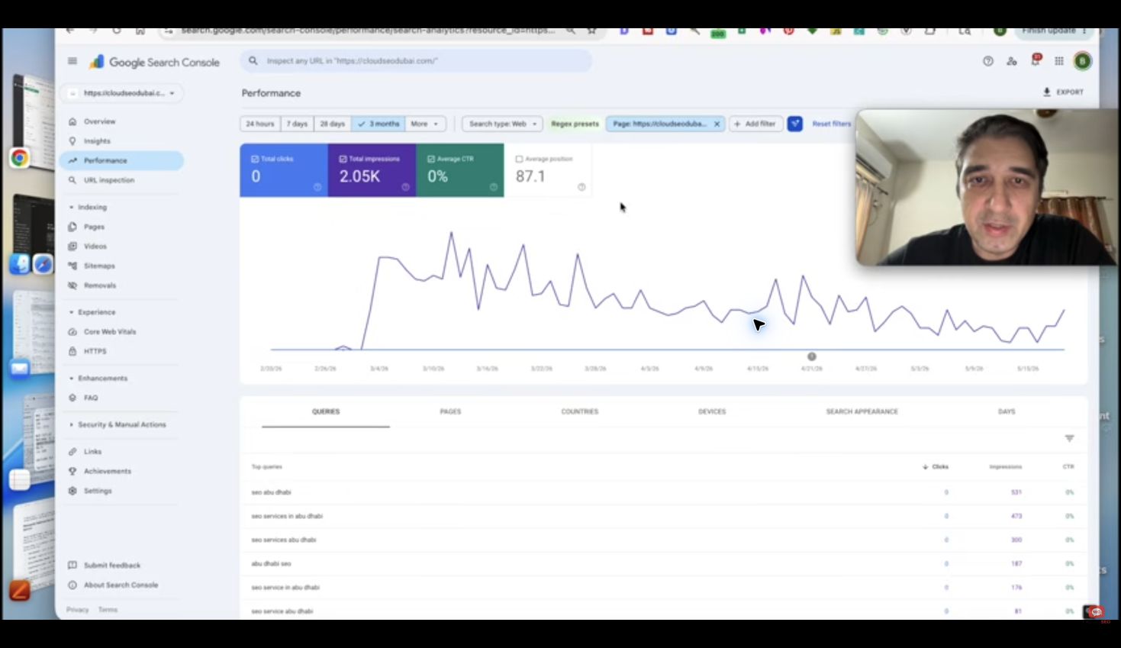Open the Google apps grid

(x=1059, y=61)
